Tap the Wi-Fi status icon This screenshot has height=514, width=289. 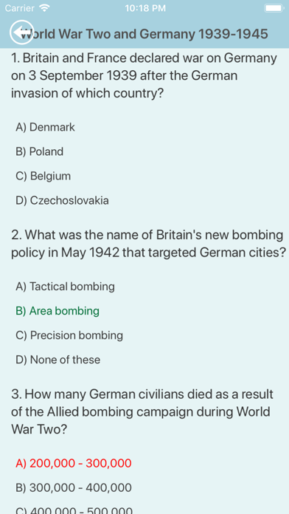(43, 7)
